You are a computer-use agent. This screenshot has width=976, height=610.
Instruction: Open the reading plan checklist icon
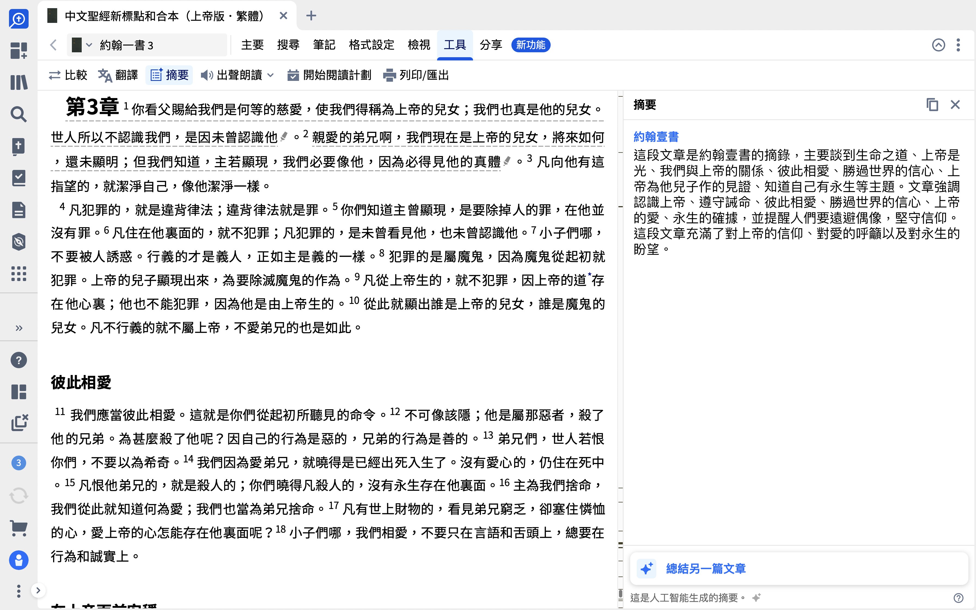point(19,178)
